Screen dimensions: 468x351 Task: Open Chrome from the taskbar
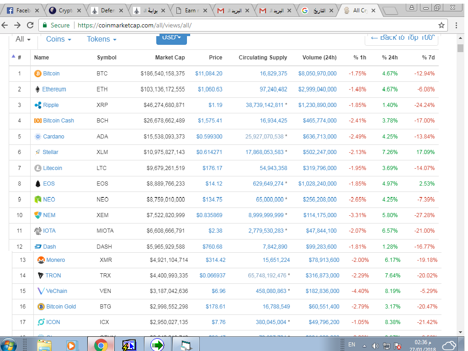pyautogui.click(x=101, y=345)
